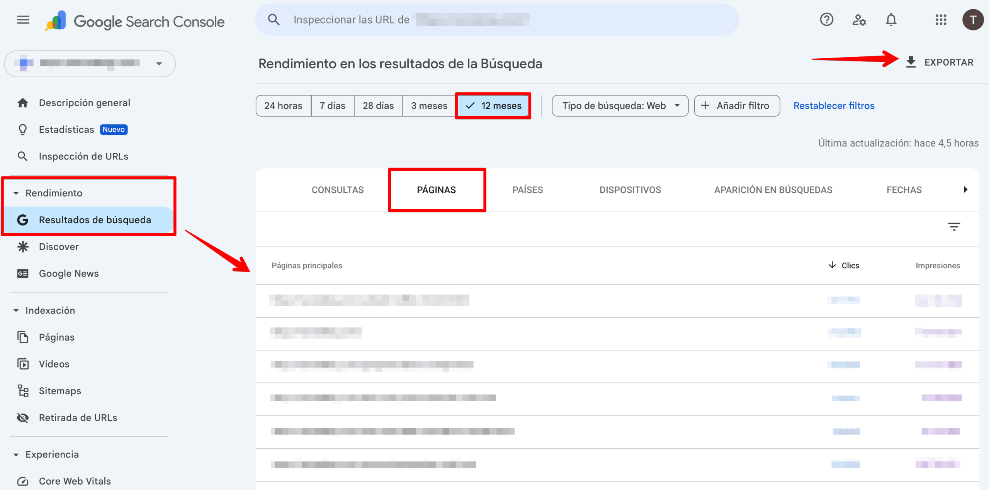Click the Core Web Vitals gauge icon
The width and height of the screenshot is (989, 490).
[x=23, y=481]
